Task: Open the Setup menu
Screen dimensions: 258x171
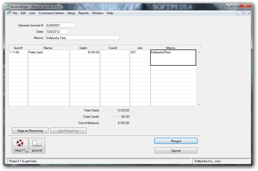Action: click(x=71, y=13)
